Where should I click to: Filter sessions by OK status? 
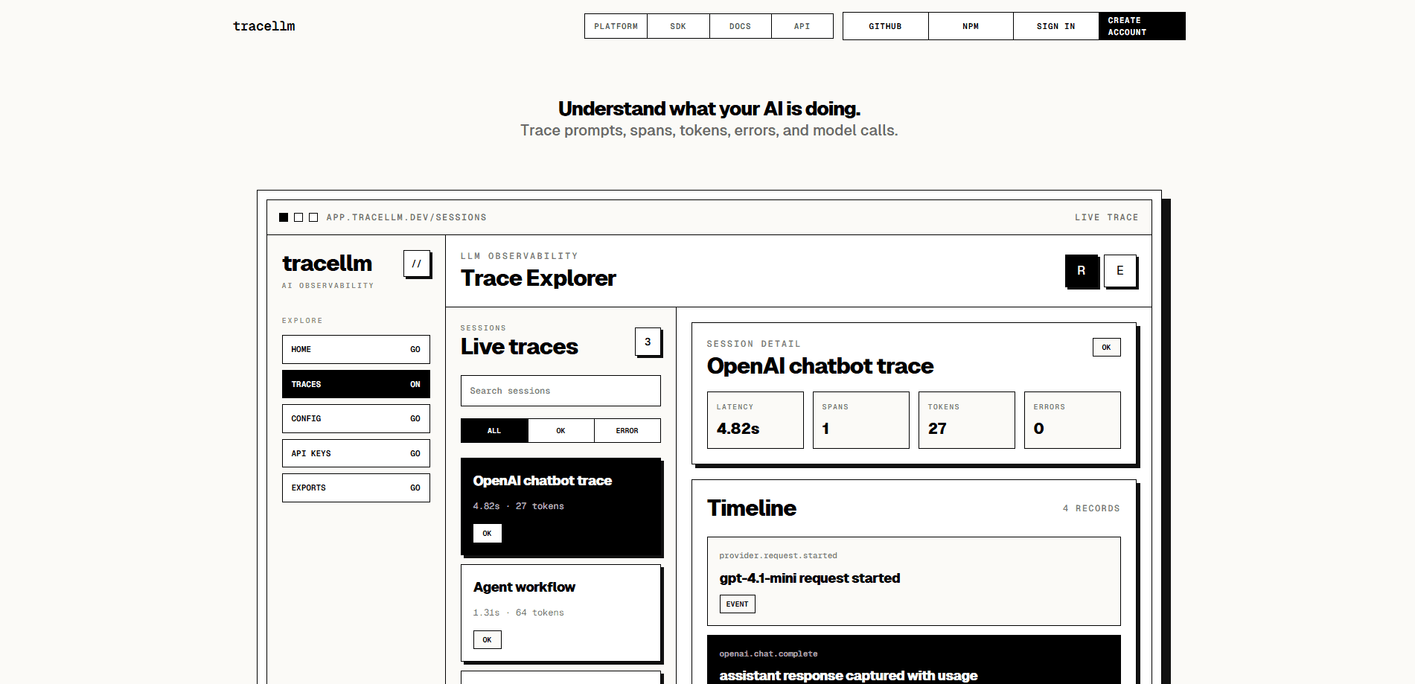(560, 431)
